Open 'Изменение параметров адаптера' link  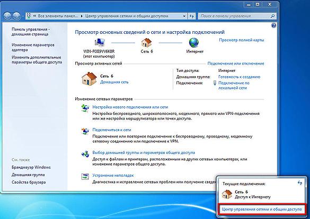33,48
